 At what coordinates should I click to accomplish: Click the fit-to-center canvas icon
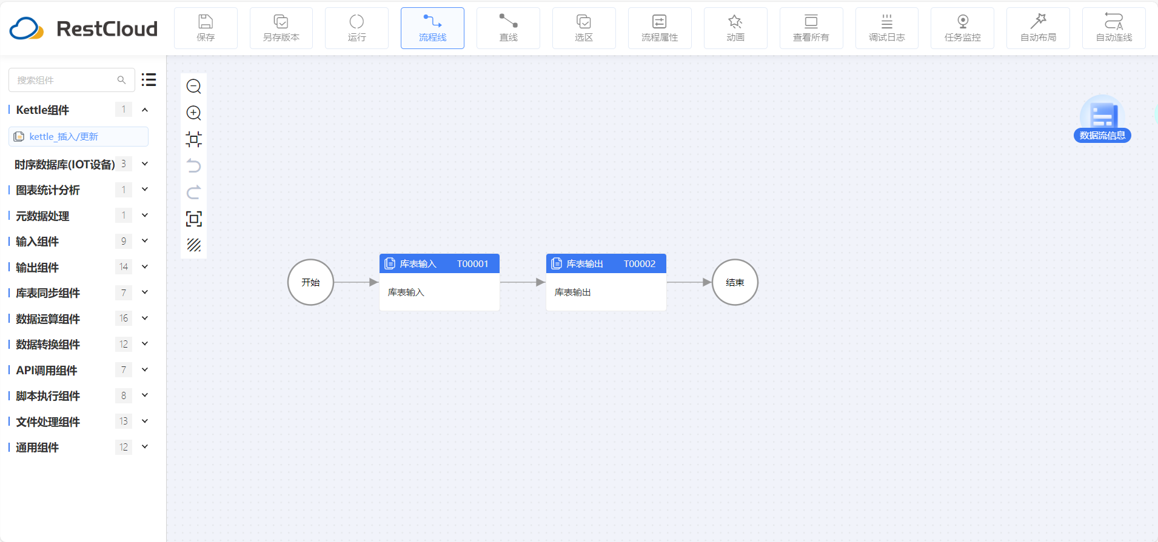click(194, 139)
